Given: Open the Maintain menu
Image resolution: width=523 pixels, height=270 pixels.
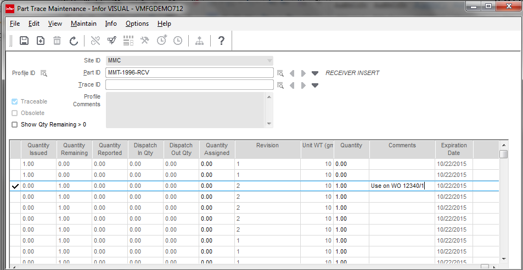Looking at the screenshot, I should (x=84, y=24).
